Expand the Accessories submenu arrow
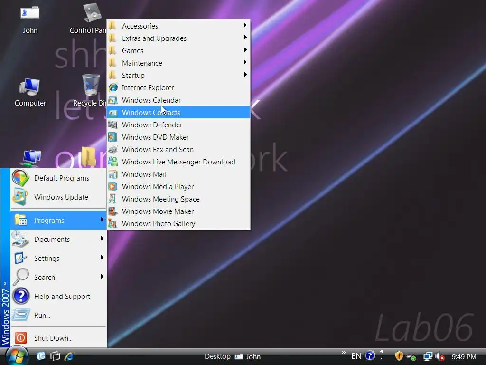Viewport: 486px width, 365px height. (245, 25)
